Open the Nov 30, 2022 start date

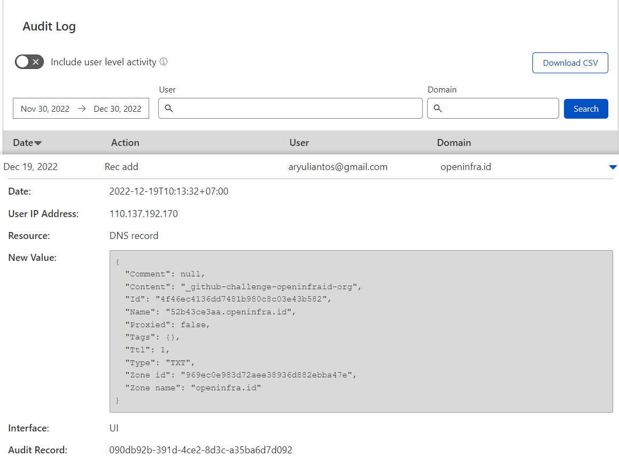(45, 109)
